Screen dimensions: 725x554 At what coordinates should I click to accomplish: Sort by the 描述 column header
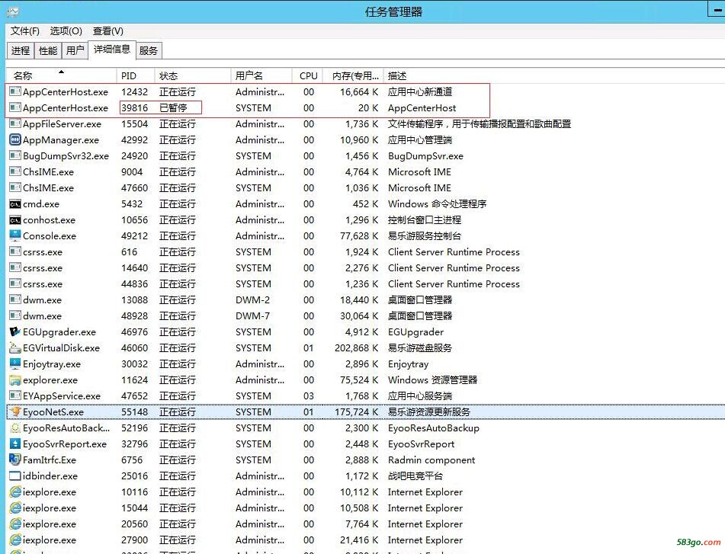(397, 75)
